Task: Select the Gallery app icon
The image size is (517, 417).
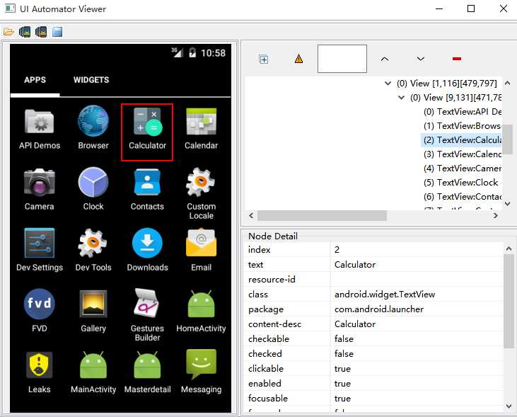Action: (93, 304)
